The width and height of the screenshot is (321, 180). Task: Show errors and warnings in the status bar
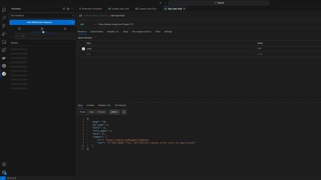(x=12, y=178)
